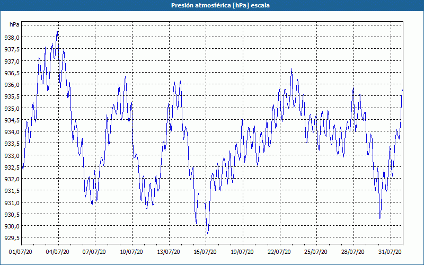Select the 936,0 y-axis value

(x=12, y=85)
